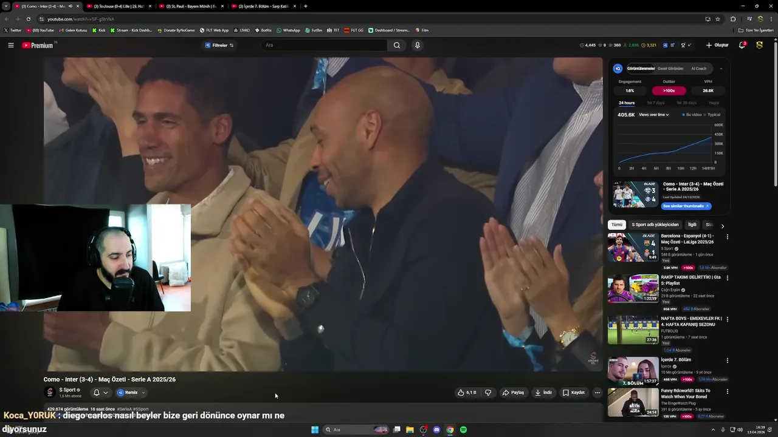Switch to the Genel Görünüm tab
This screenshot has height=437, width=778.
point(670,69)
